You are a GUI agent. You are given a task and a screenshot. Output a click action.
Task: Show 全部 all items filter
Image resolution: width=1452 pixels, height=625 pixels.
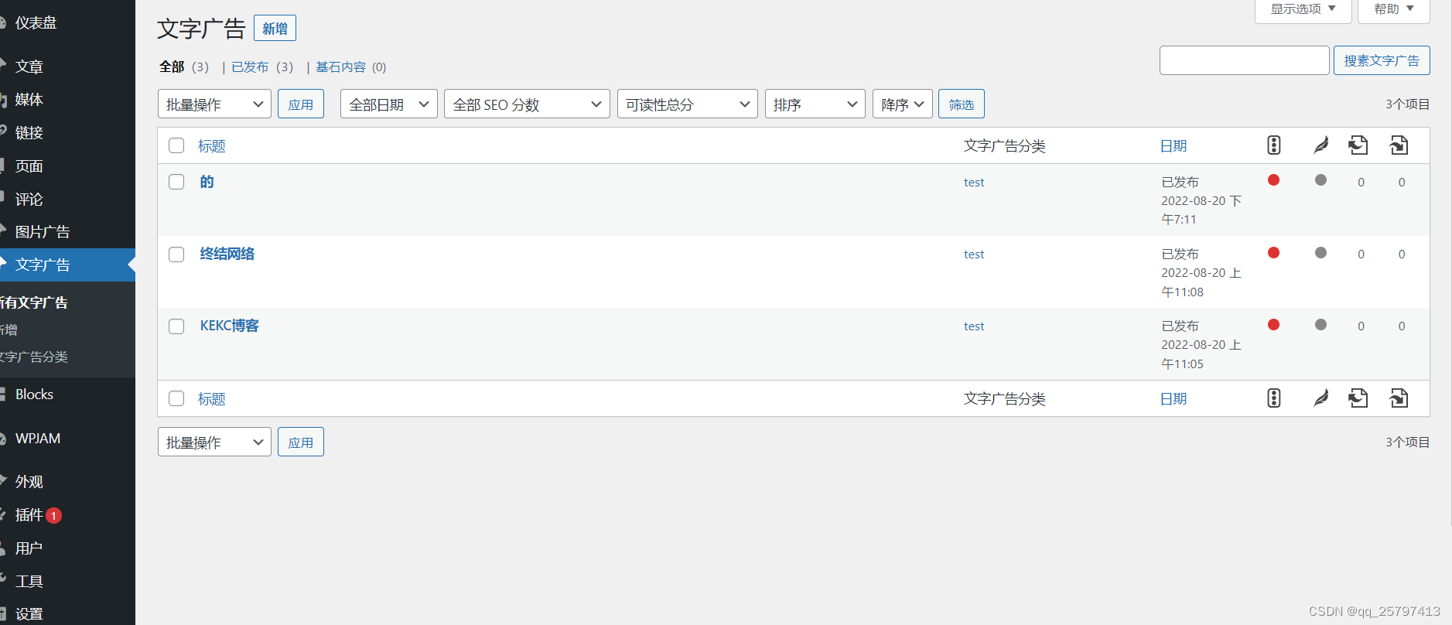(x=172, y=67)
